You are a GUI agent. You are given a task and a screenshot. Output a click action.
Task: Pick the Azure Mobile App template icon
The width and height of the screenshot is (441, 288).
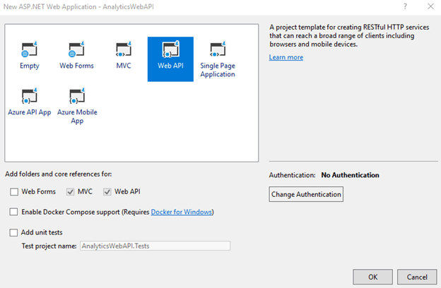[77, 96]
